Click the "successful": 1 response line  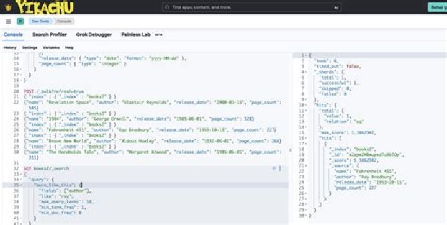(x=339, y=83)
